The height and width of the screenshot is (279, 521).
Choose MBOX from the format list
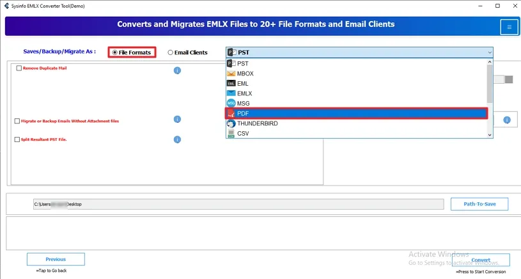(357, 74)
